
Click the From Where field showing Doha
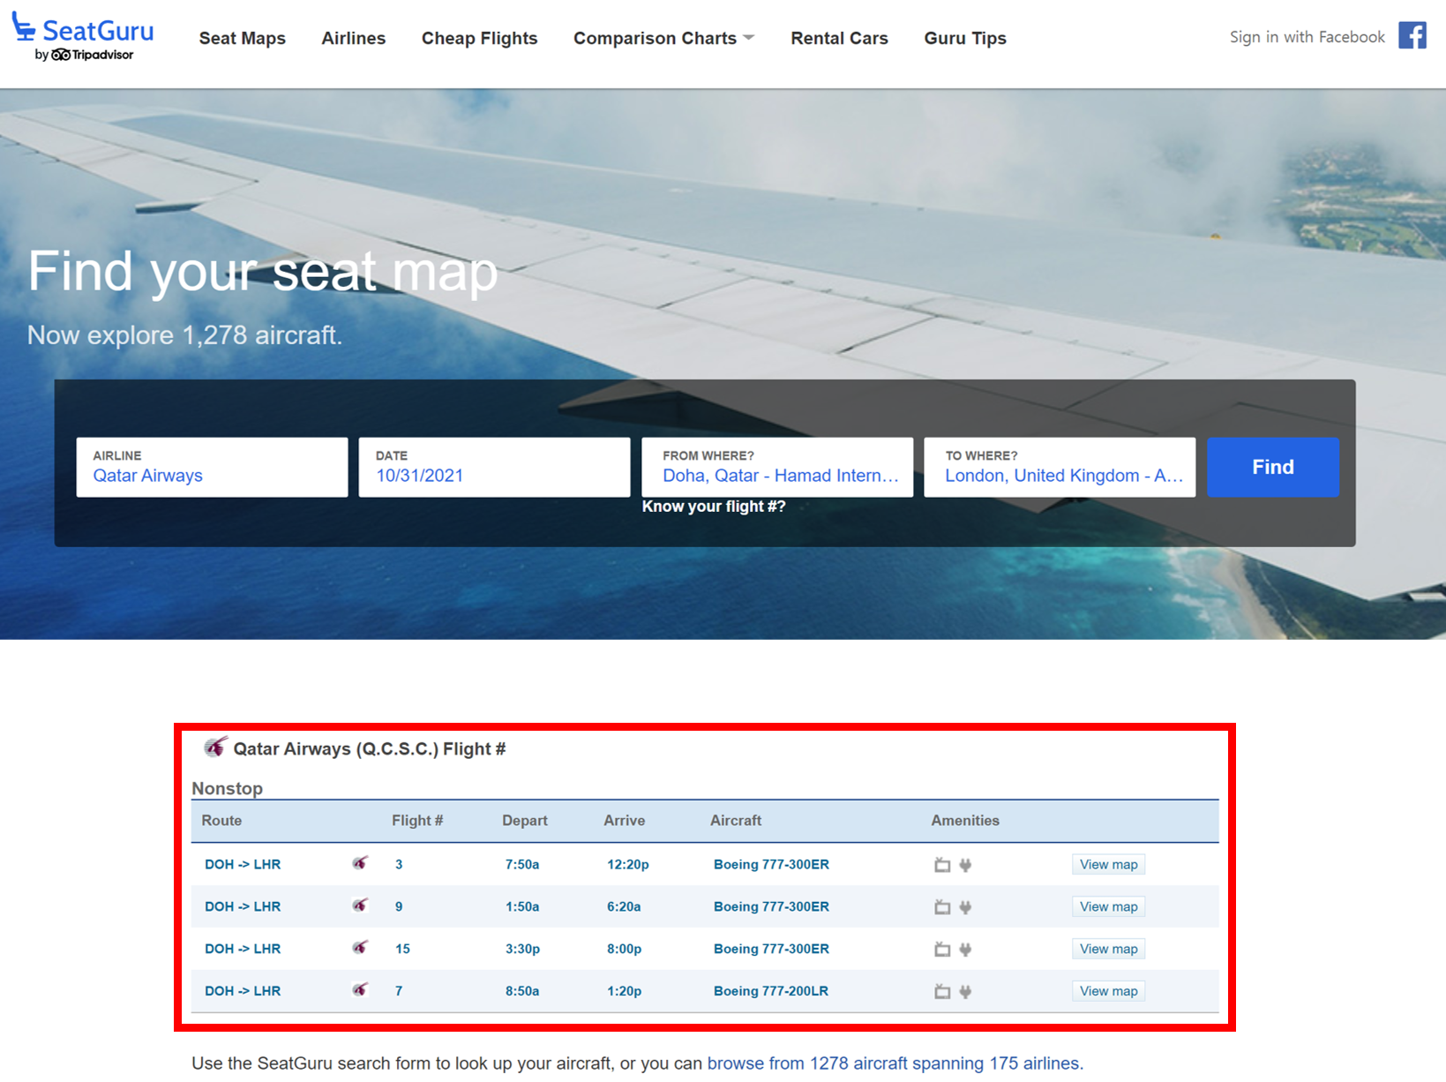[x=777, y=467]
